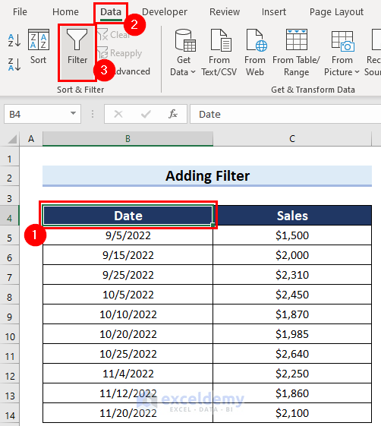Click cell with date 9/25/2022
381x426 pixels.
pyautogui.click(x=128, y=275)
